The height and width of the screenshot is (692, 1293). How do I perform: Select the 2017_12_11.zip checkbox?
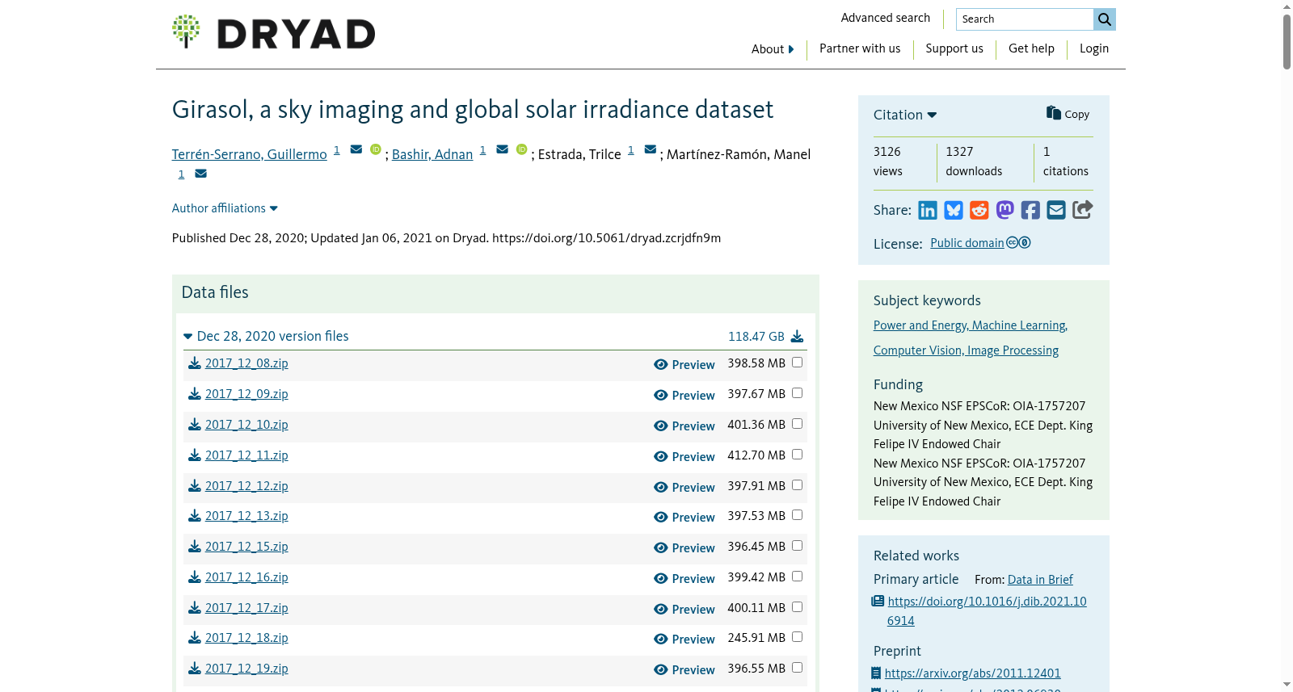click(x=798, y=455)
